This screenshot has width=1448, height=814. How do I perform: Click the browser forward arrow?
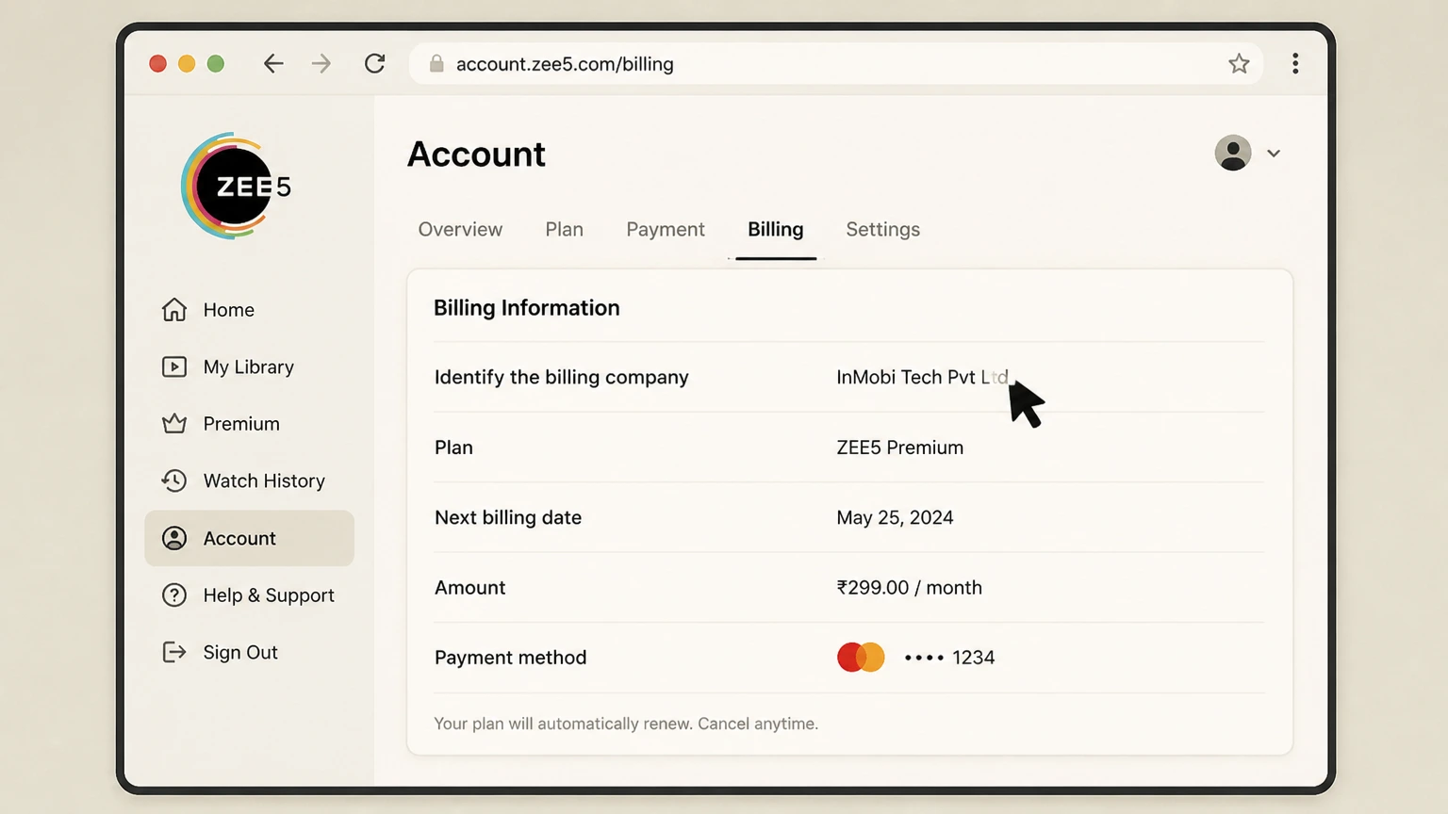321,63
